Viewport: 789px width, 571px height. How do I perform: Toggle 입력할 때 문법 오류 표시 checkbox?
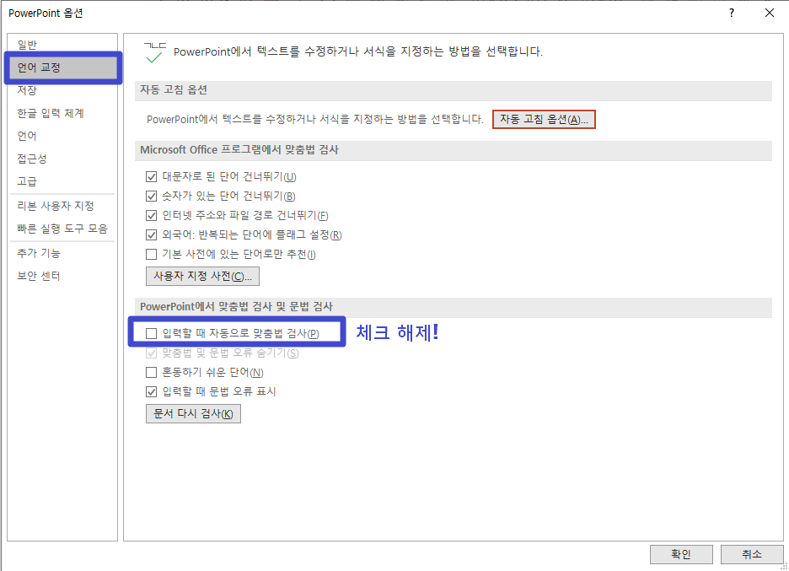151,391
